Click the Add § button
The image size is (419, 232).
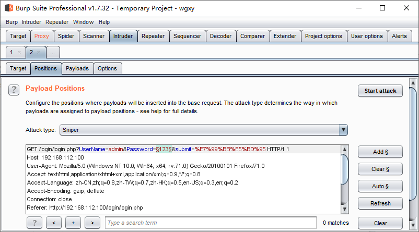(x=380, y=152)
